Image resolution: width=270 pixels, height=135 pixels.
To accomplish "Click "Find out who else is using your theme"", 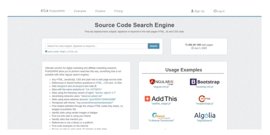I will click(x=71, y=116).
